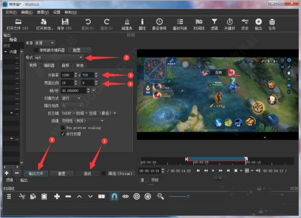Click the timeline copy icon
Image resolution: width=301 pixels, height=218 pixels.
coord(33,196)
